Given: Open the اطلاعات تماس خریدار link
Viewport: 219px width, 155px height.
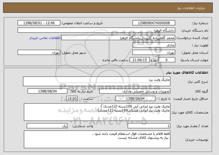Looking at the screenshot, I should (x=45, y=38).
